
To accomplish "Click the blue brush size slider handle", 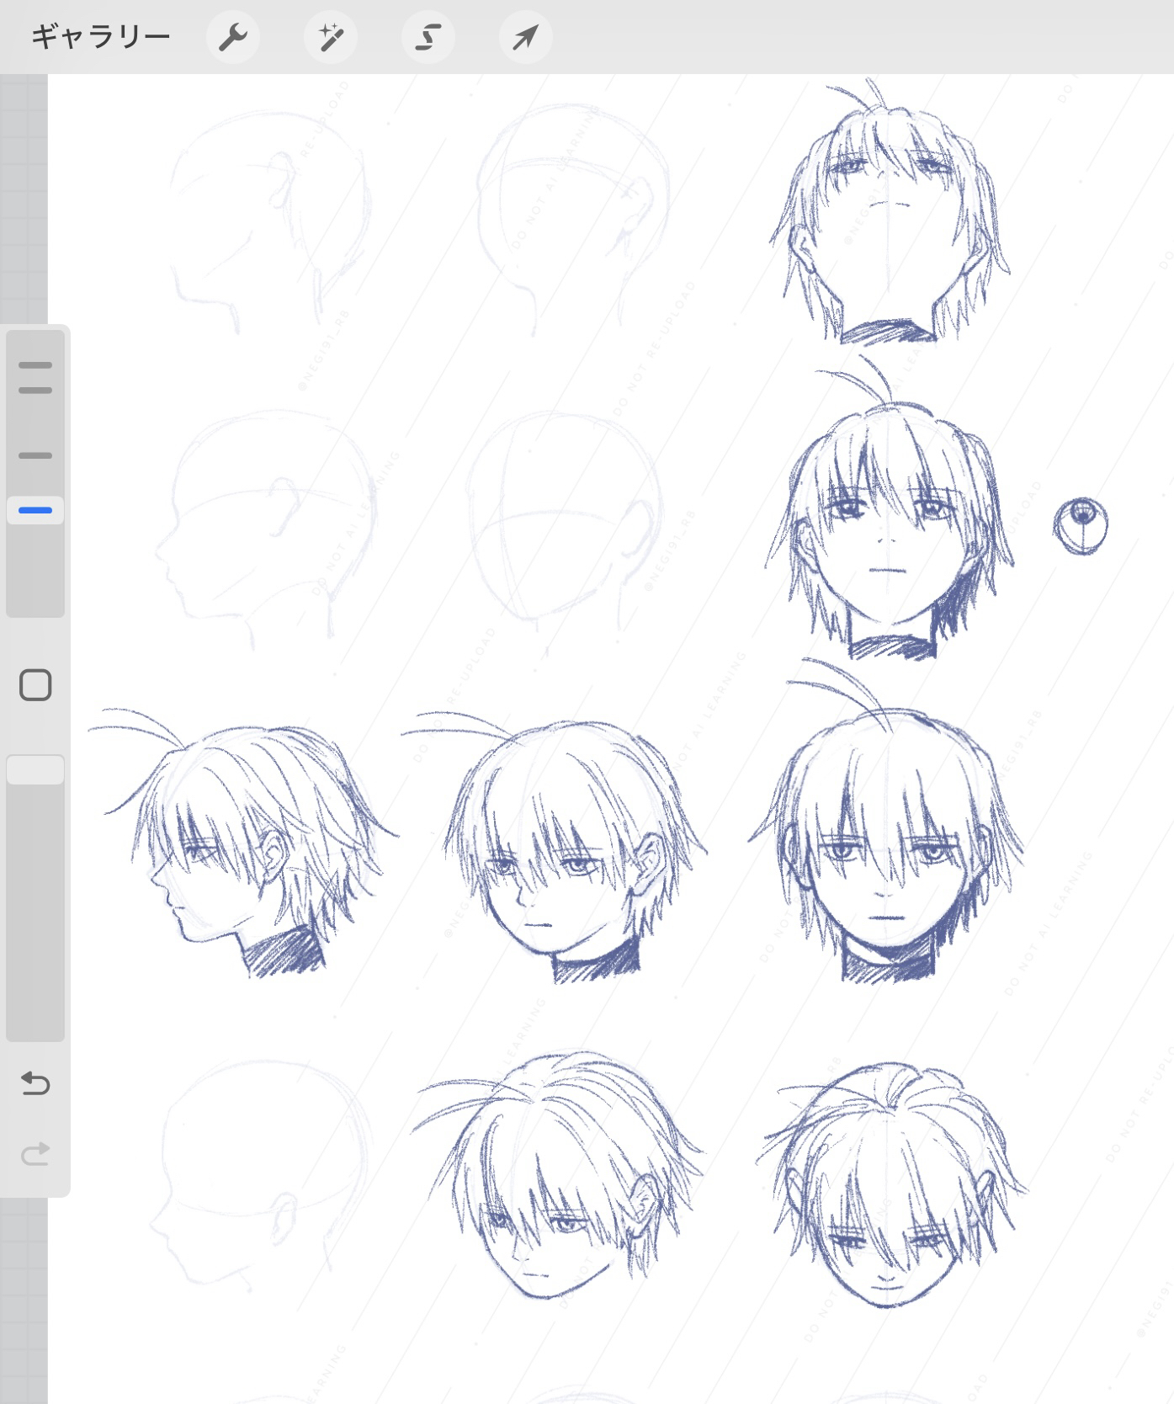I will (35, 510).
